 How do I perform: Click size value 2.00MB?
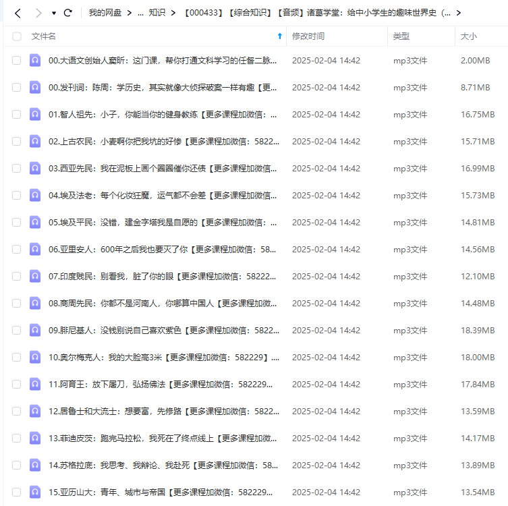pyautogui.click(x=475, y=61)
